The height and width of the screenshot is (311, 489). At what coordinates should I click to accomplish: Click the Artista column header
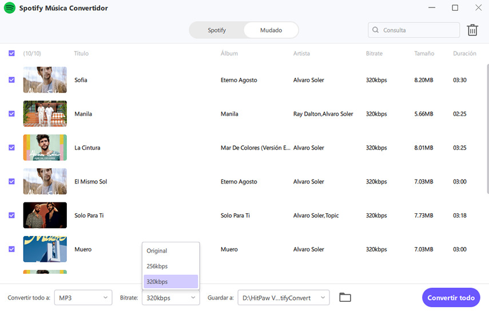(x=301, y=53)
